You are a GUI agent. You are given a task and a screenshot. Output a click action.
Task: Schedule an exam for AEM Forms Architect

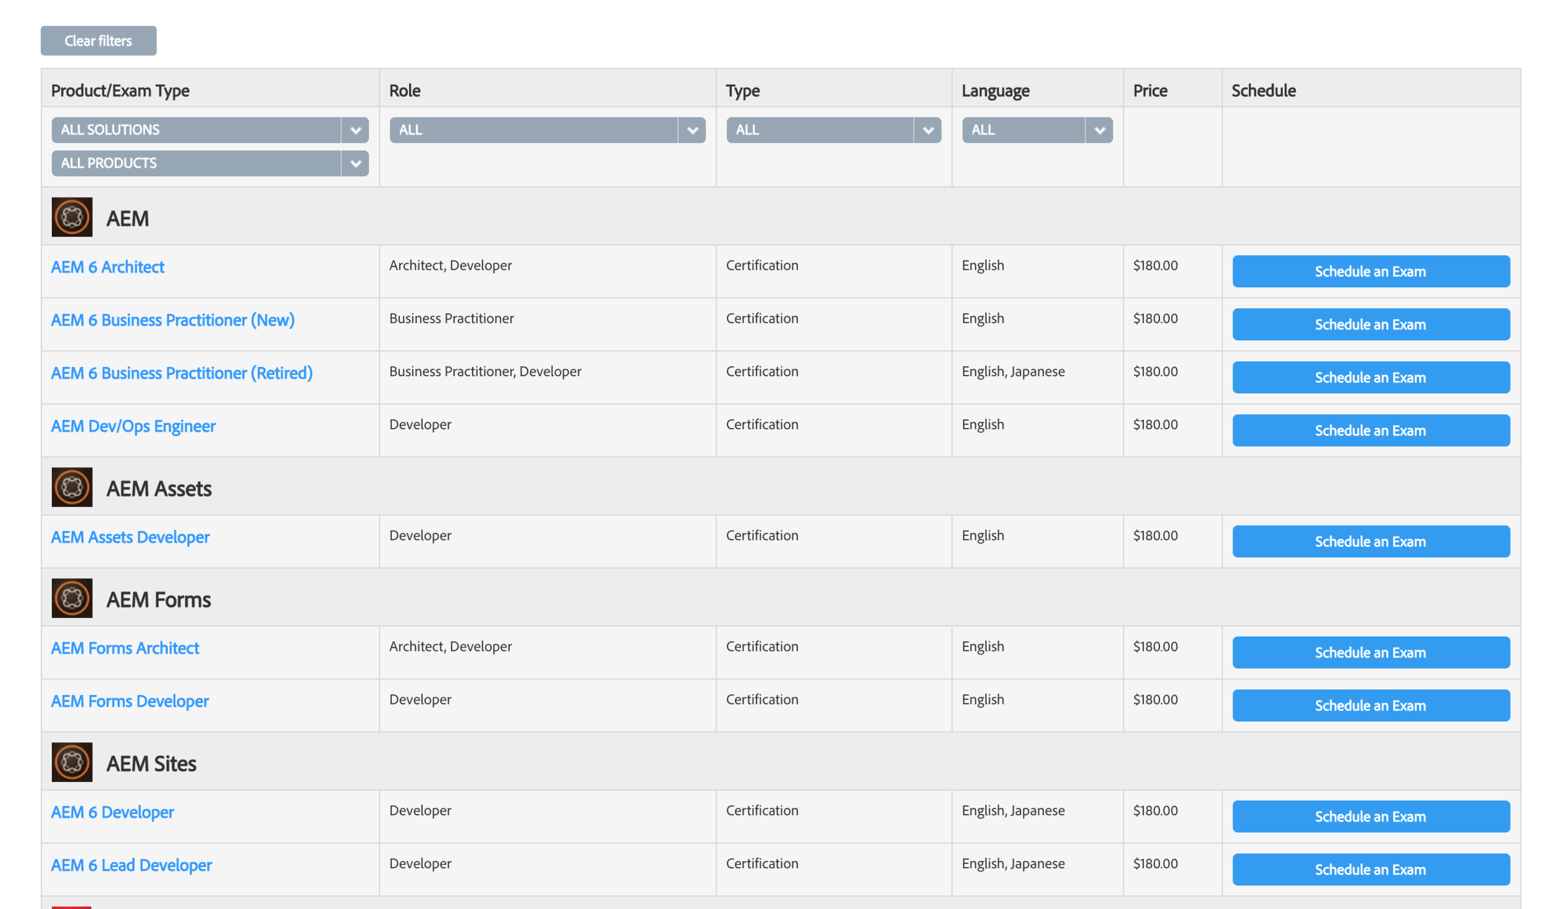click(1371, 652)
